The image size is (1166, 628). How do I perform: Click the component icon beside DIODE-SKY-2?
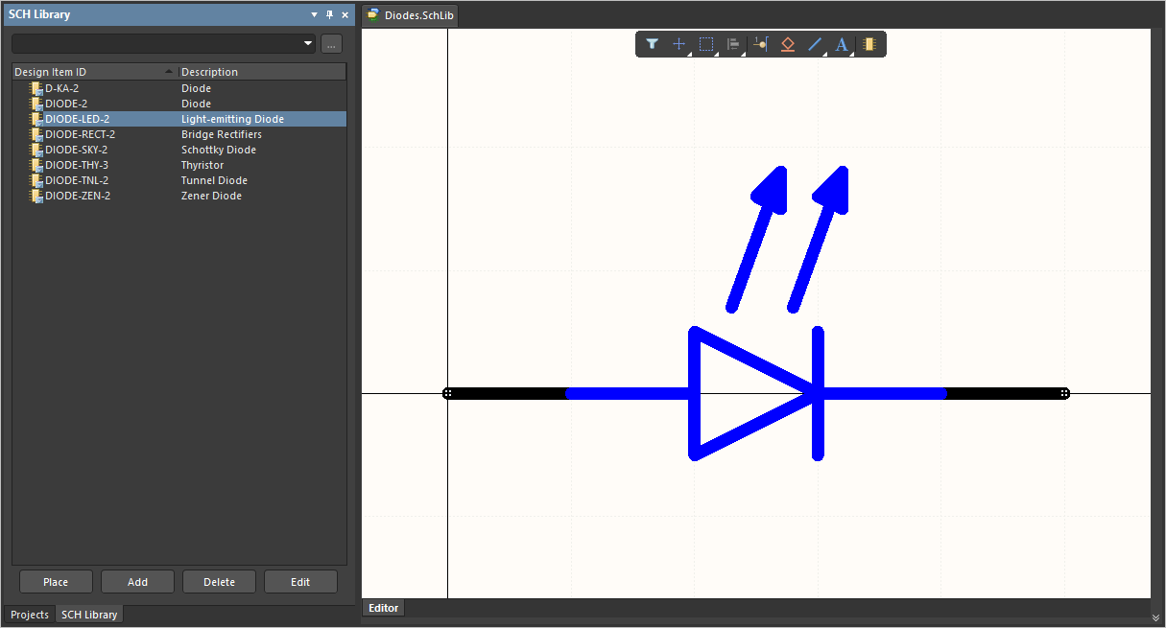(x=36, y=150)
